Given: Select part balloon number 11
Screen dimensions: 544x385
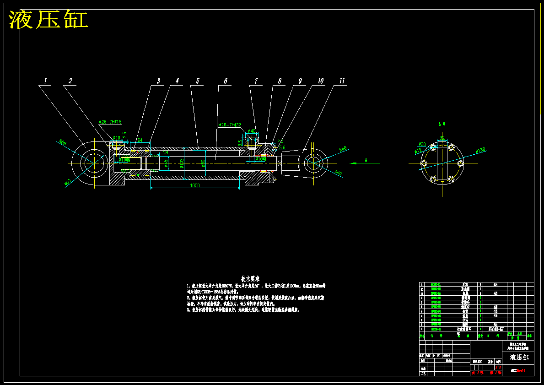Looking at the screenshot, I should tap(342, 81).
